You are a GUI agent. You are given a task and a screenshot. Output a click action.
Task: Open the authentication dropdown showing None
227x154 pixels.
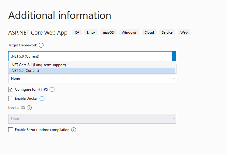pyautogui.click(x=92, y=79)
